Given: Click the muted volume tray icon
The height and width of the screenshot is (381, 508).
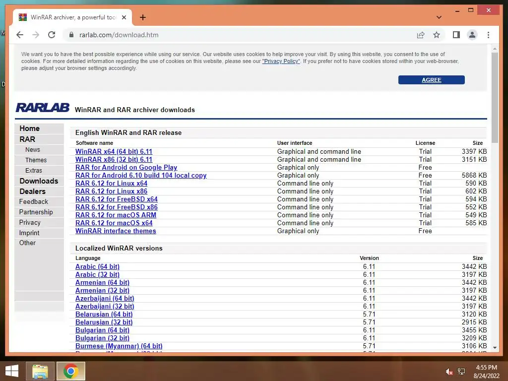Looking at the screenshot, I should pos(449,372).
